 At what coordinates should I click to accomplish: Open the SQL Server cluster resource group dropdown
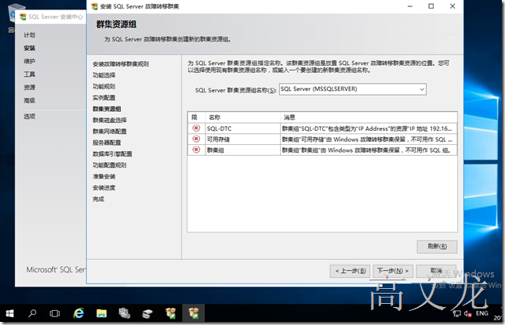(422, 89)
